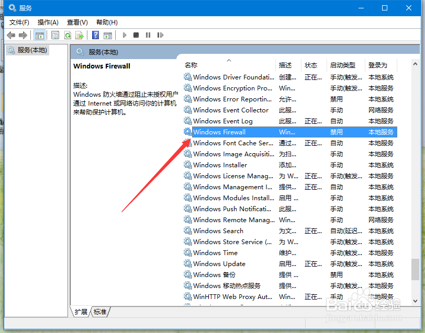The image size is (425, 333).
Task: Click 禁用 startup type of Windows Firewall
Action: [x=337, y=132]
